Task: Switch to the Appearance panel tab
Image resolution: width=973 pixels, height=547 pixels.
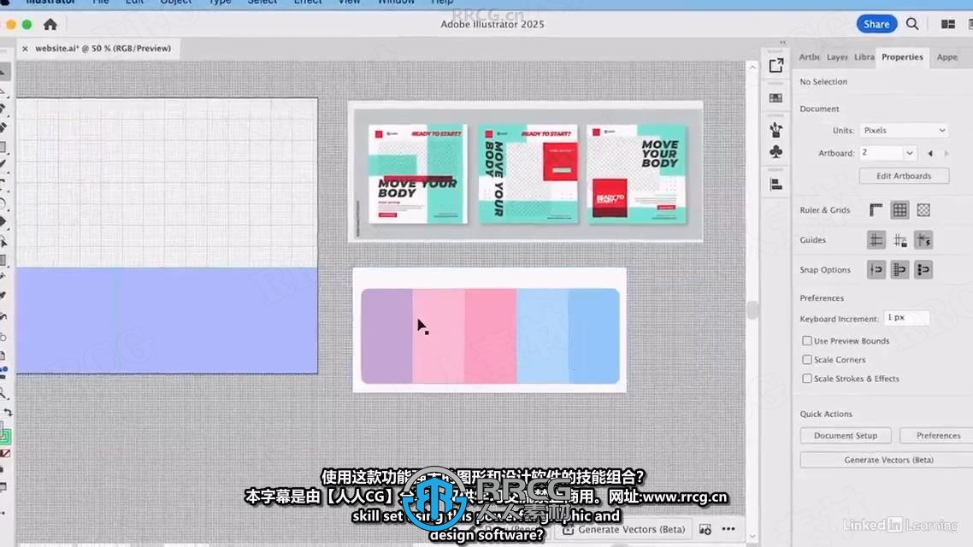Action: coord(947,57)
